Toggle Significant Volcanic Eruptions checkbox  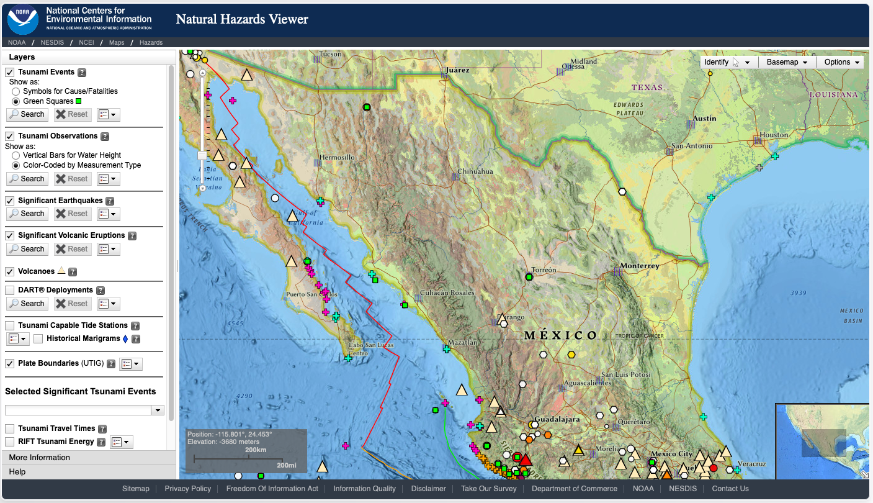tap(10, 236)
